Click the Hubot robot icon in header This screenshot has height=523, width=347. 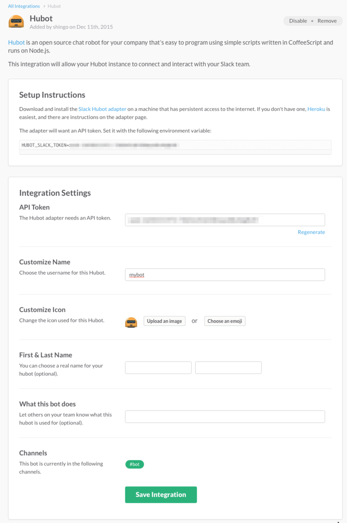pyautogui.click(x=16, y=21)
